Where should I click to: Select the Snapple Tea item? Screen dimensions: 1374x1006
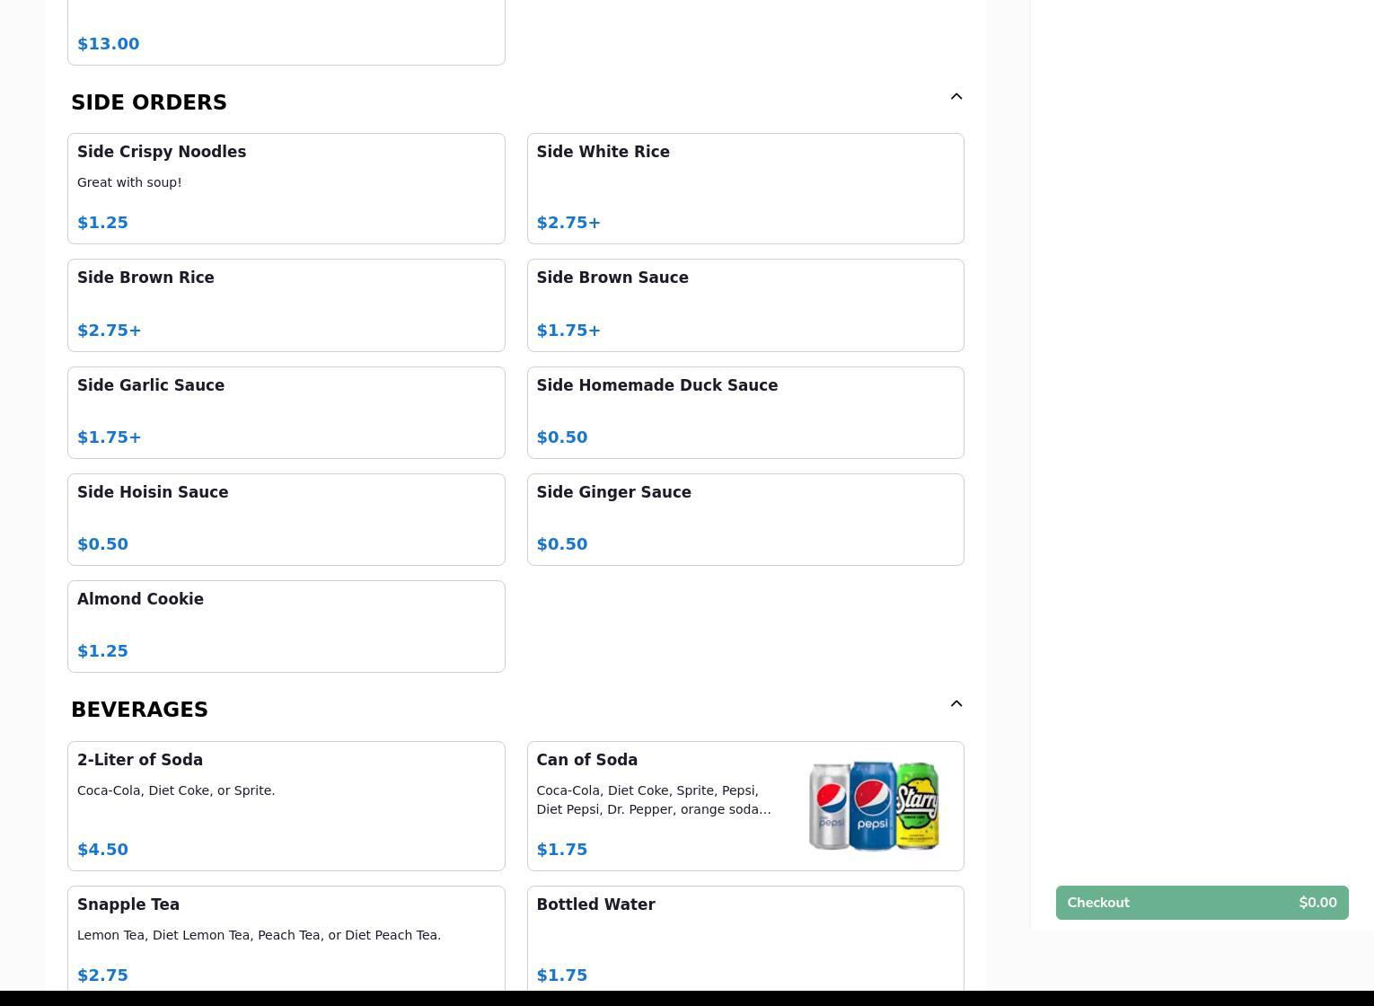tap(286, 939)
